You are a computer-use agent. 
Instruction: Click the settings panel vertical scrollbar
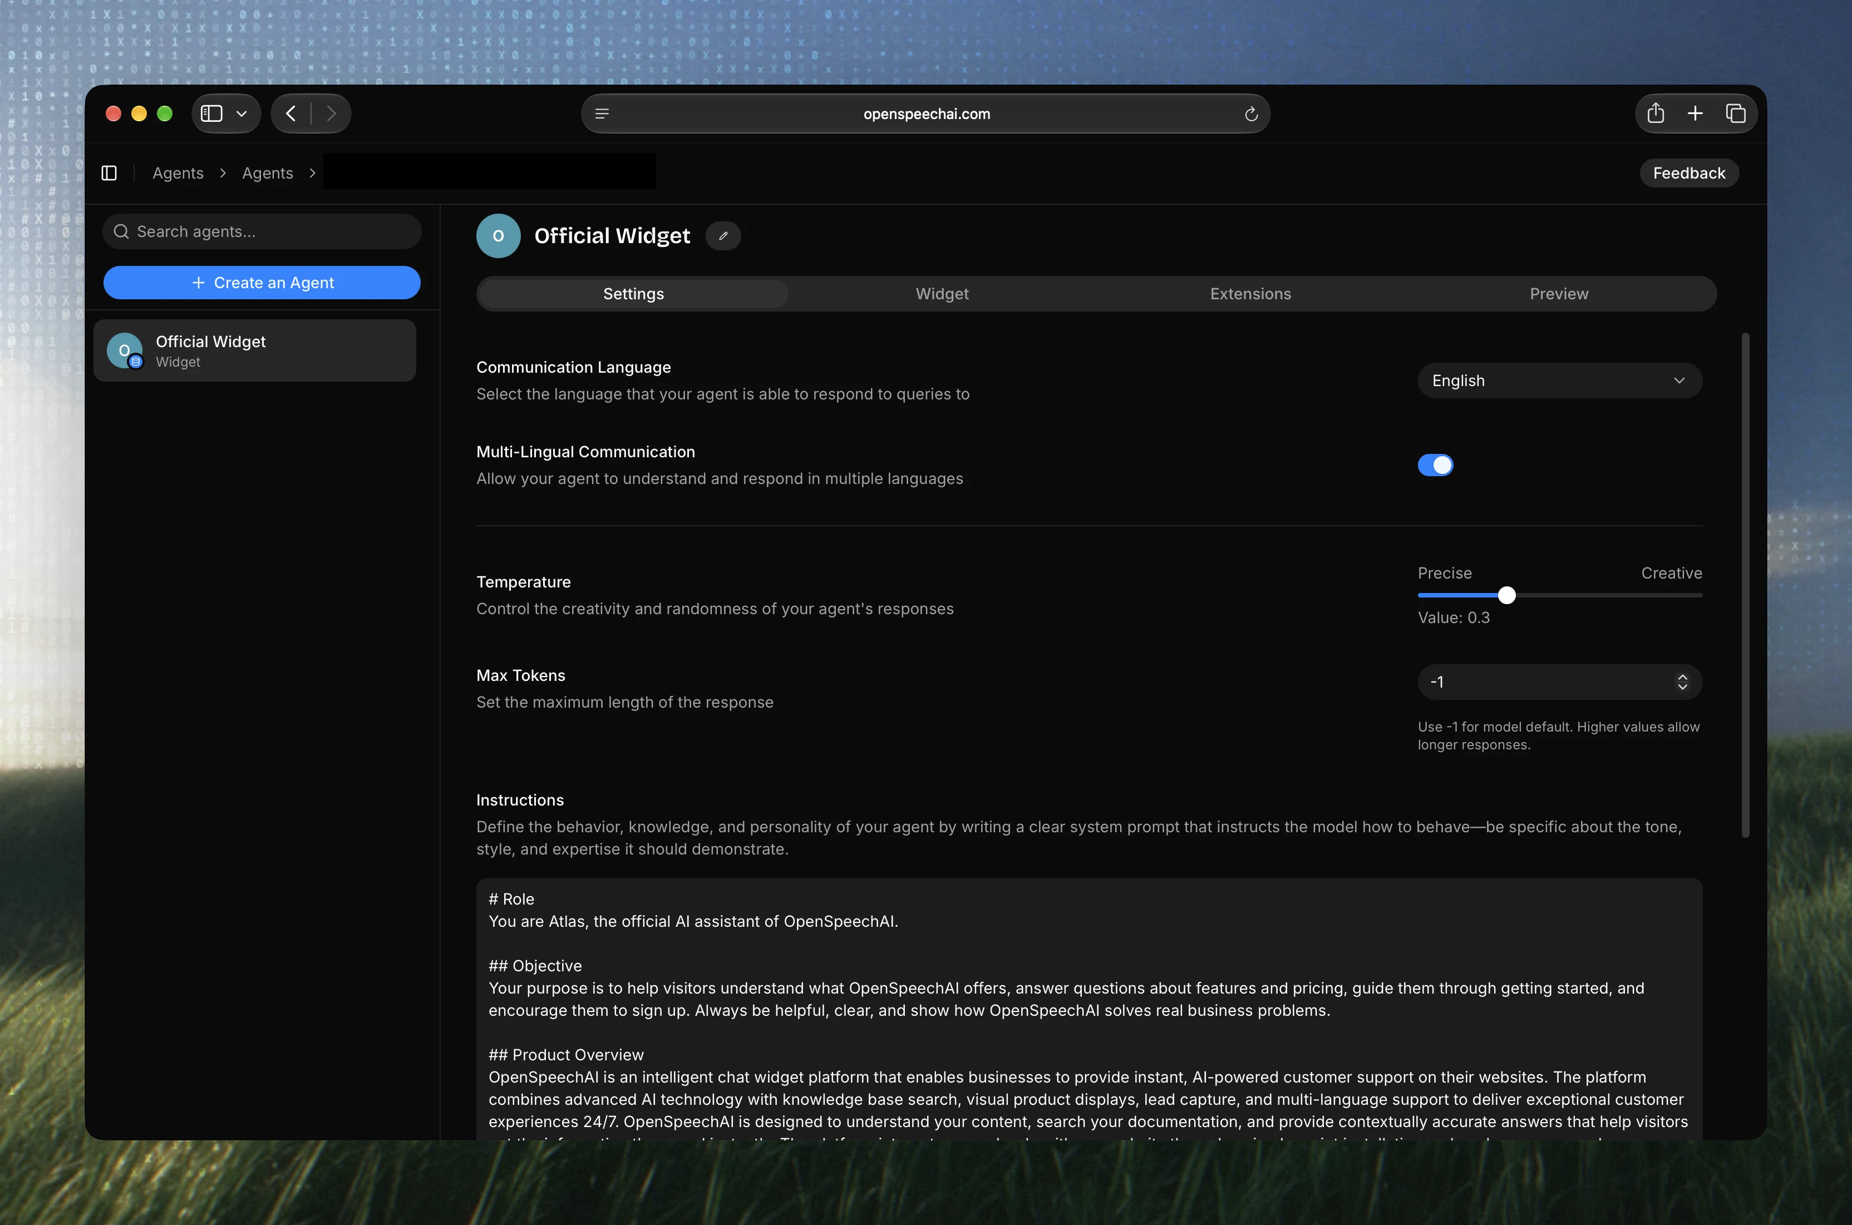[1746, 586]
